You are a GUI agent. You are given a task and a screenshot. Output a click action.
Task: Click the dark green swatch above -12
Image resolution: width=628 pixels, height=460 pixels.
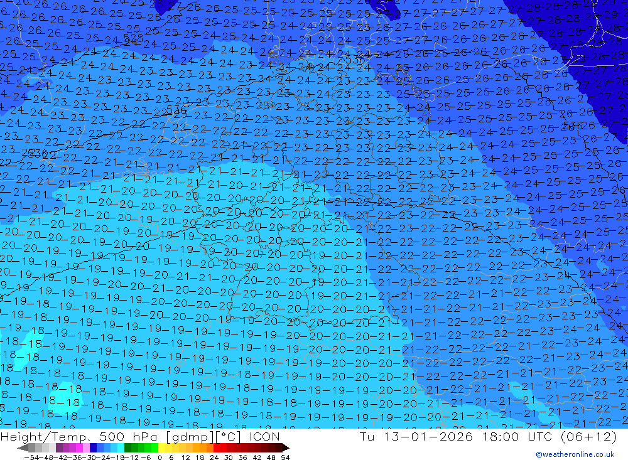(127, 448)
